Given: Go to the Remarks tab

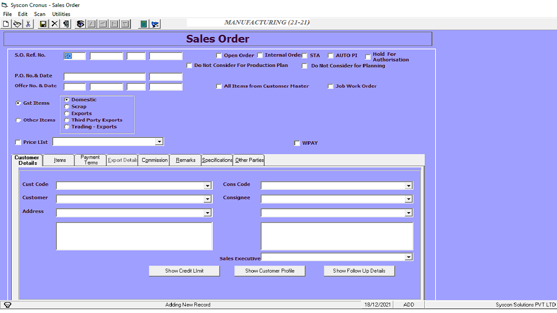Looking at the screenshot, I should [186, 160].
